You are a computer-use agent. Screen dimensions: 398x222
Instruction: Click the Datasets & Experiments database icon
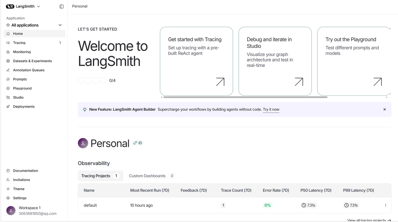click(x=8, y=61)
